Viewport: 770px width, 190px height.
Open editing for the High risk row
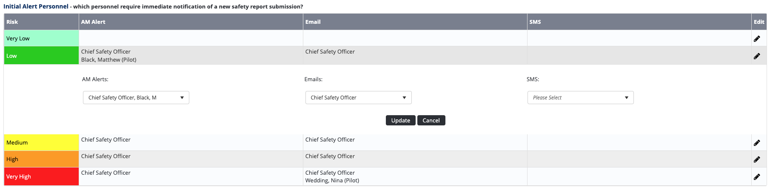coord(757,159)
